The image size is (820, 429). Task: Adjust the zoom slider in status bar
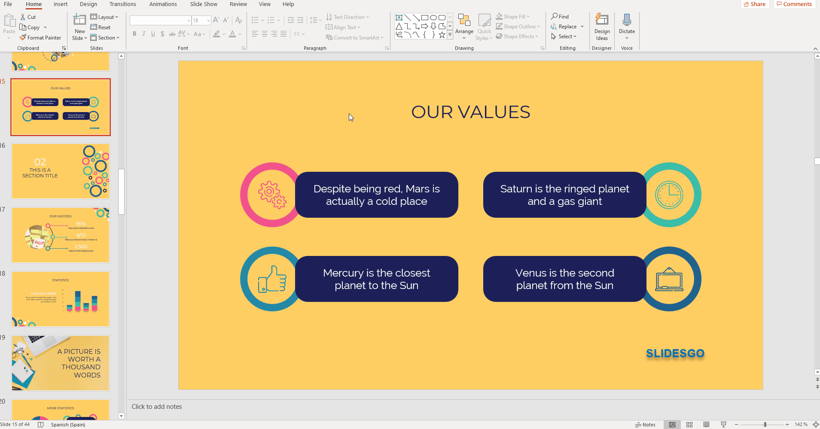click(x=765, y=425)
